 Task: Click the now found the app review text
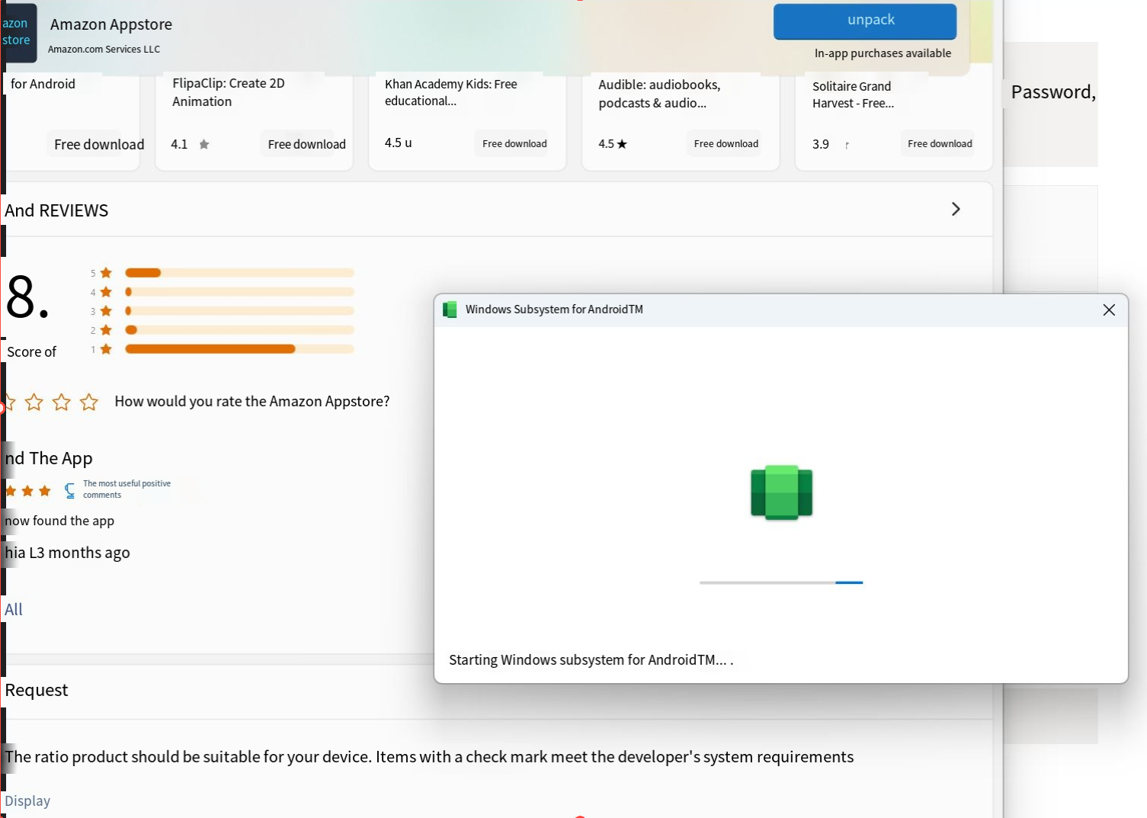59,521
